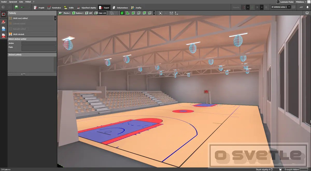Click the distance measurement icon in the view toolbar
The height and width of the screenshot is (171, 311).
(x=172, y=13)
